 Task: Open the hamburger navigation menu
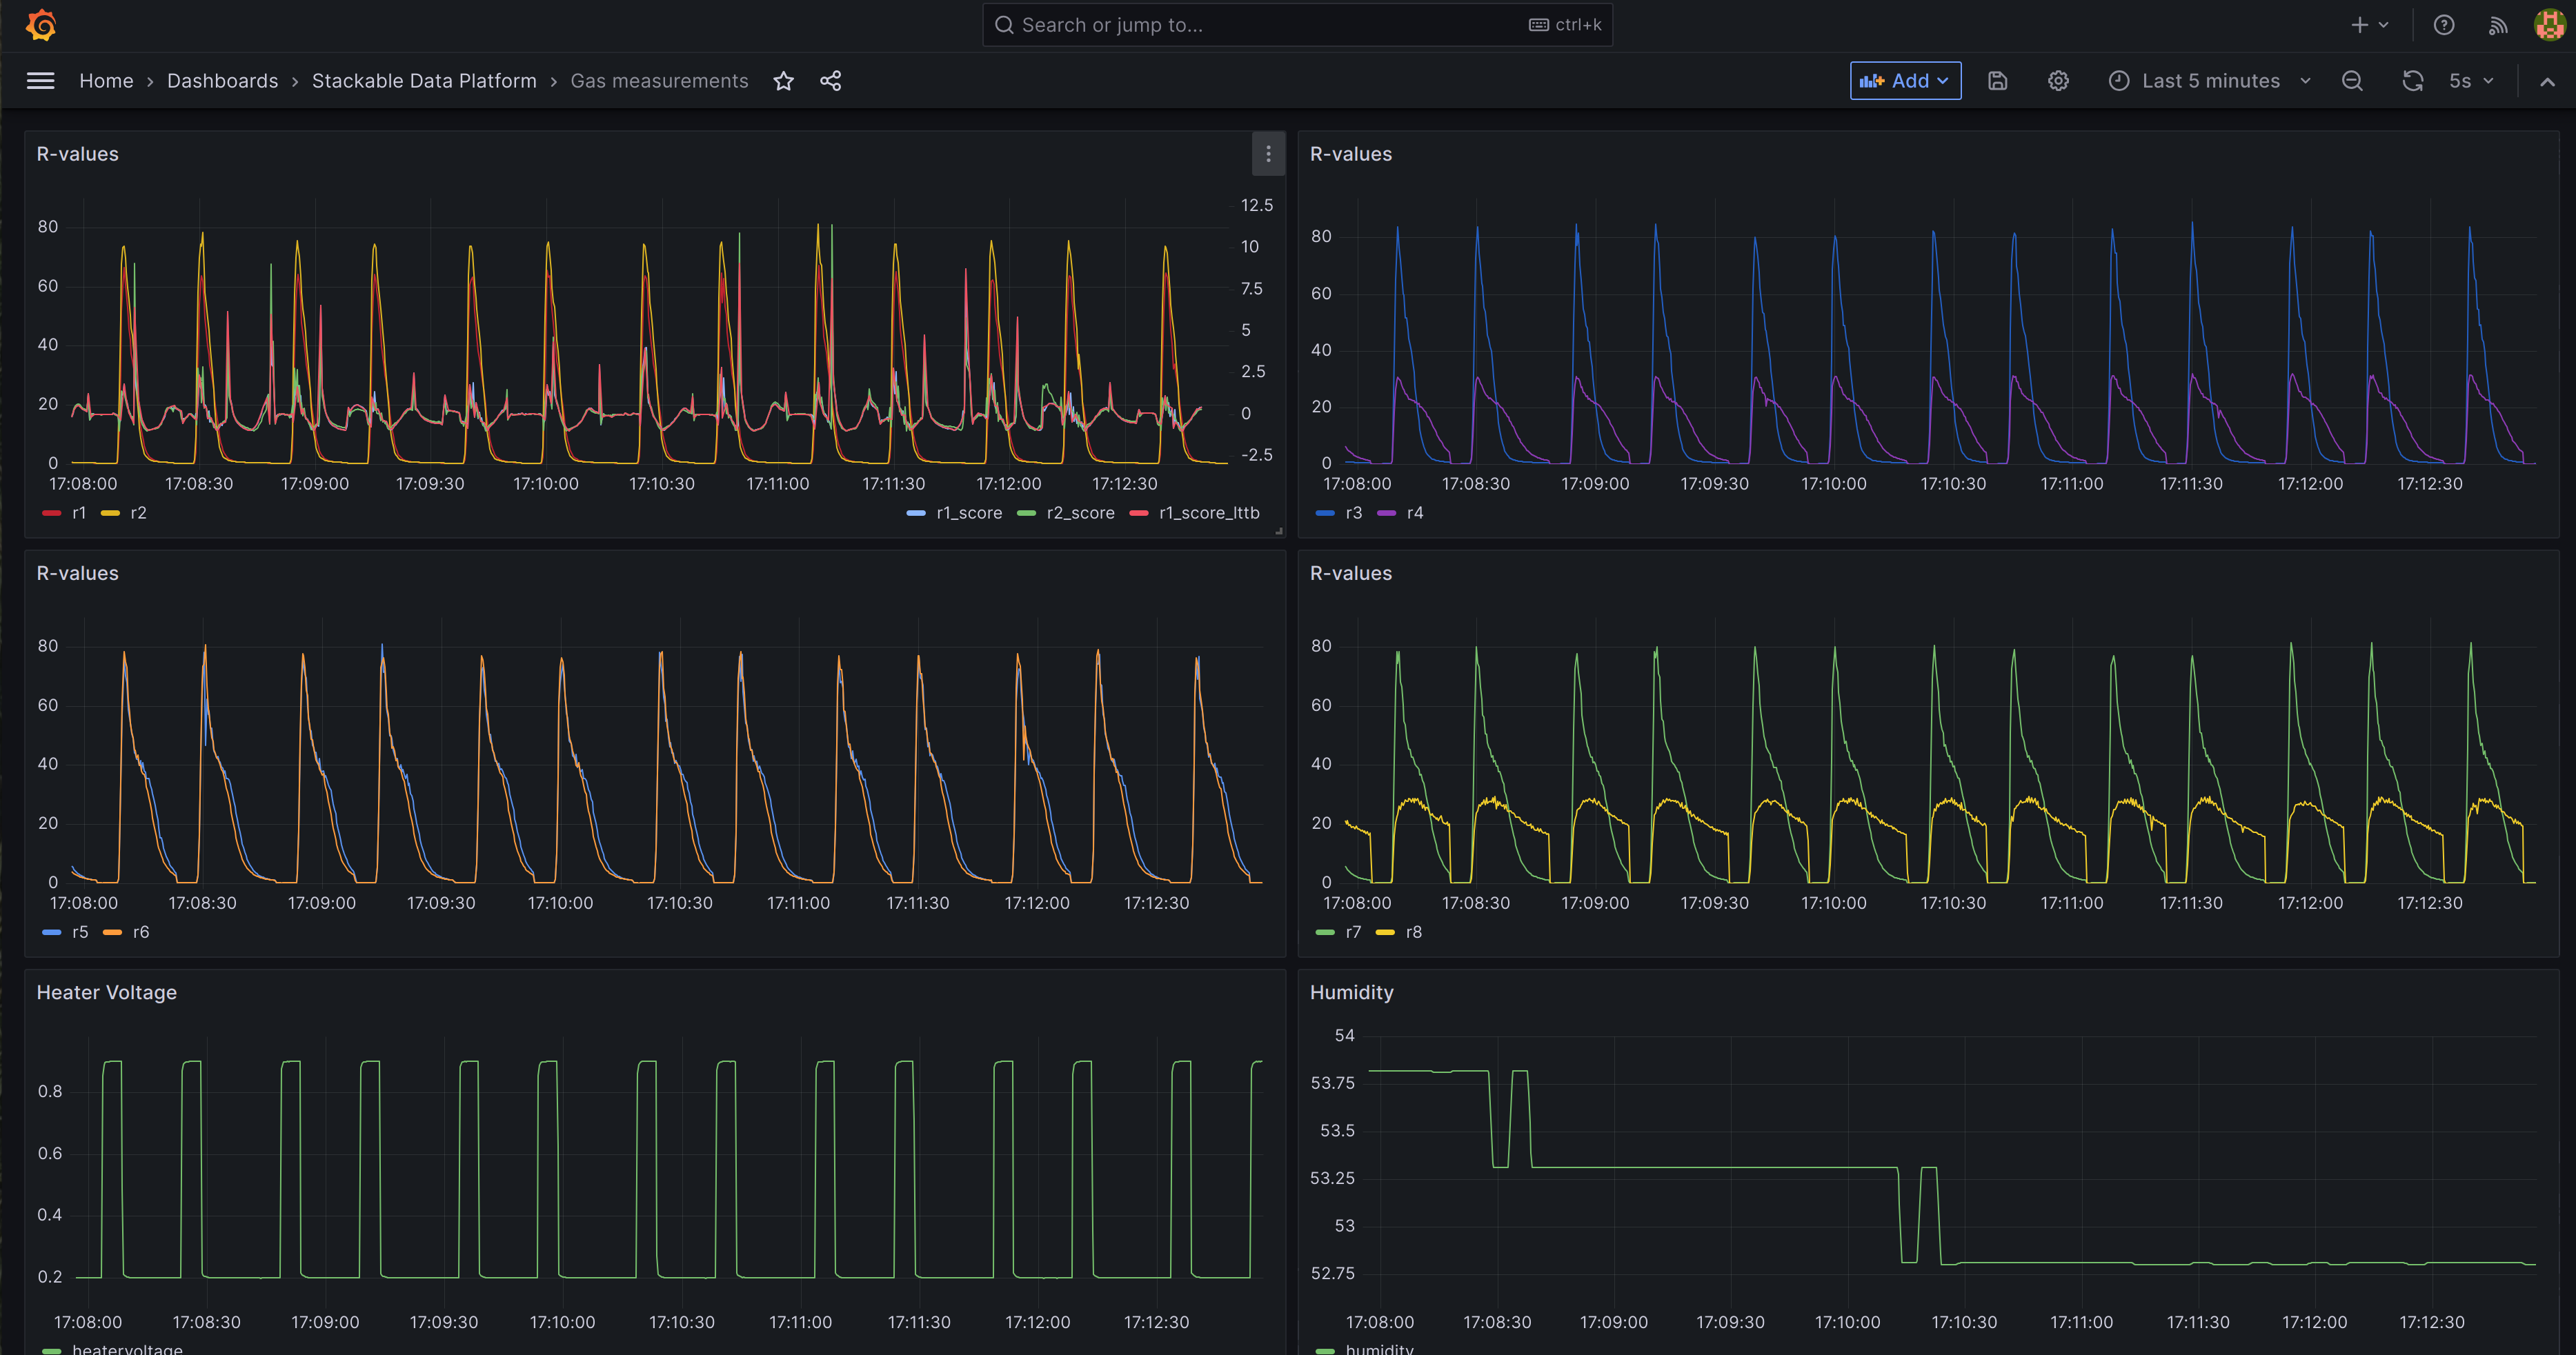point(40,81)
